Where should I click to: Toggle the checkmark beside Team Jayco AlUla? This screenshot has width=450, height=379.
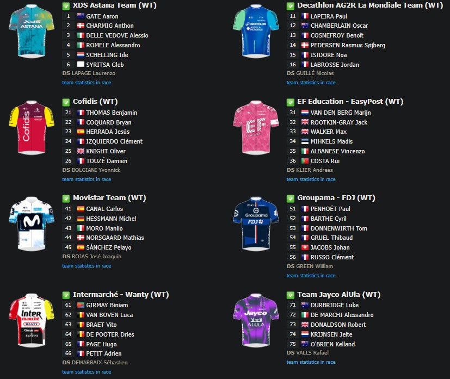[x=291, y=295]
